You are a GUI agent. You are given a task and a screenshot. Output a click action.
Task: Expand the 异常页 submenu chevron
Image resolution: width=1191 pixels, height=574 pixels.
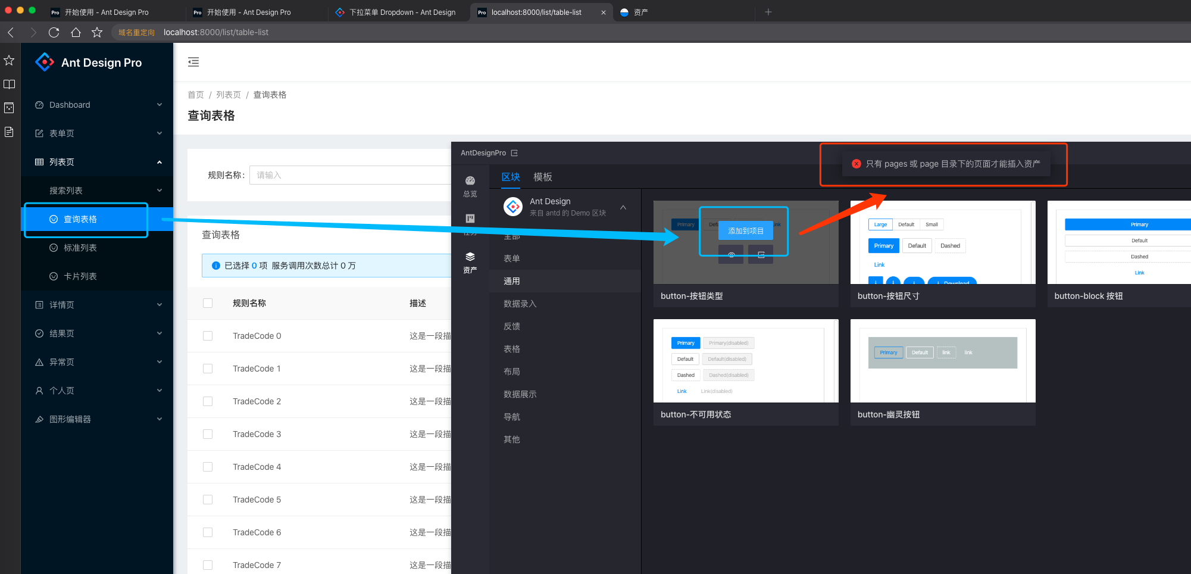[x=160, y=362]
